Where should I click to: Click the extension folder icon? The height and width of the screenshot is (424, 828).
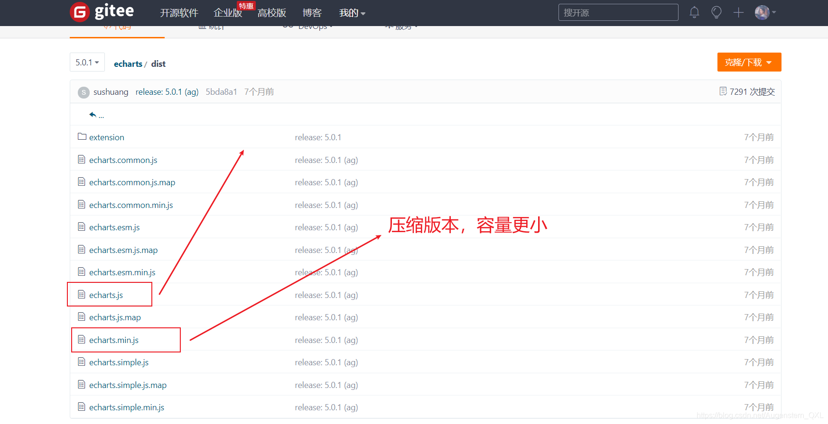82,136
